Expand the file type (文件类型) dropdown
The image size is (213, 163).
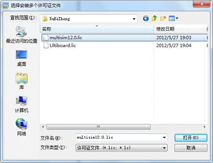pos(121,148)
